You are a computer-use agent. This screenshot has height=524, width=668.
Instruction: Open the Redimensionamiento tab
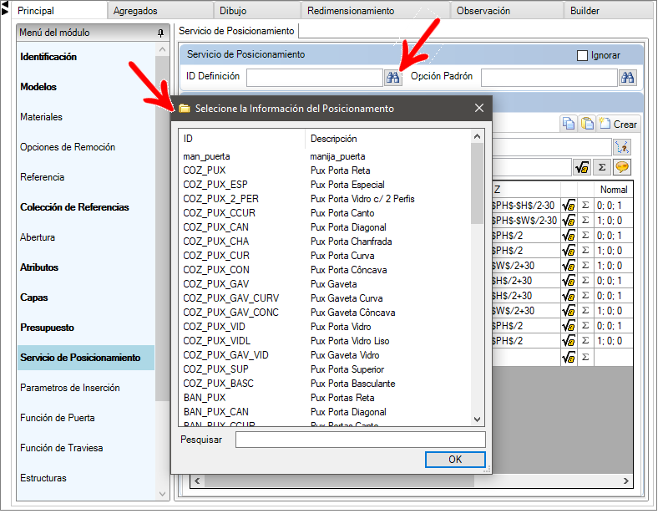coord(351,11)
